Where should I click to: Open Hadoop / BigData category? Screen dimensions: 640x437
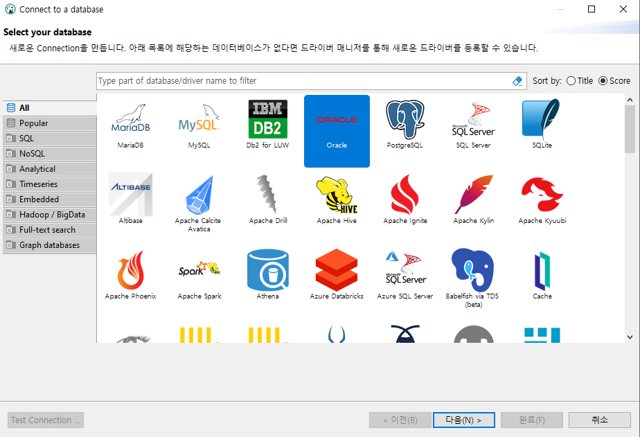(50, 215)
